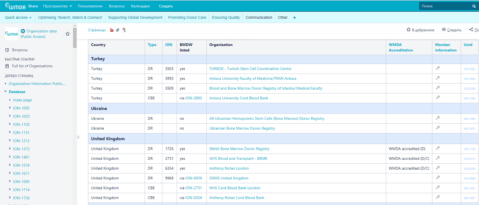479x205 pixels.
Task: Open the Other tab
Action: point(283,17)
